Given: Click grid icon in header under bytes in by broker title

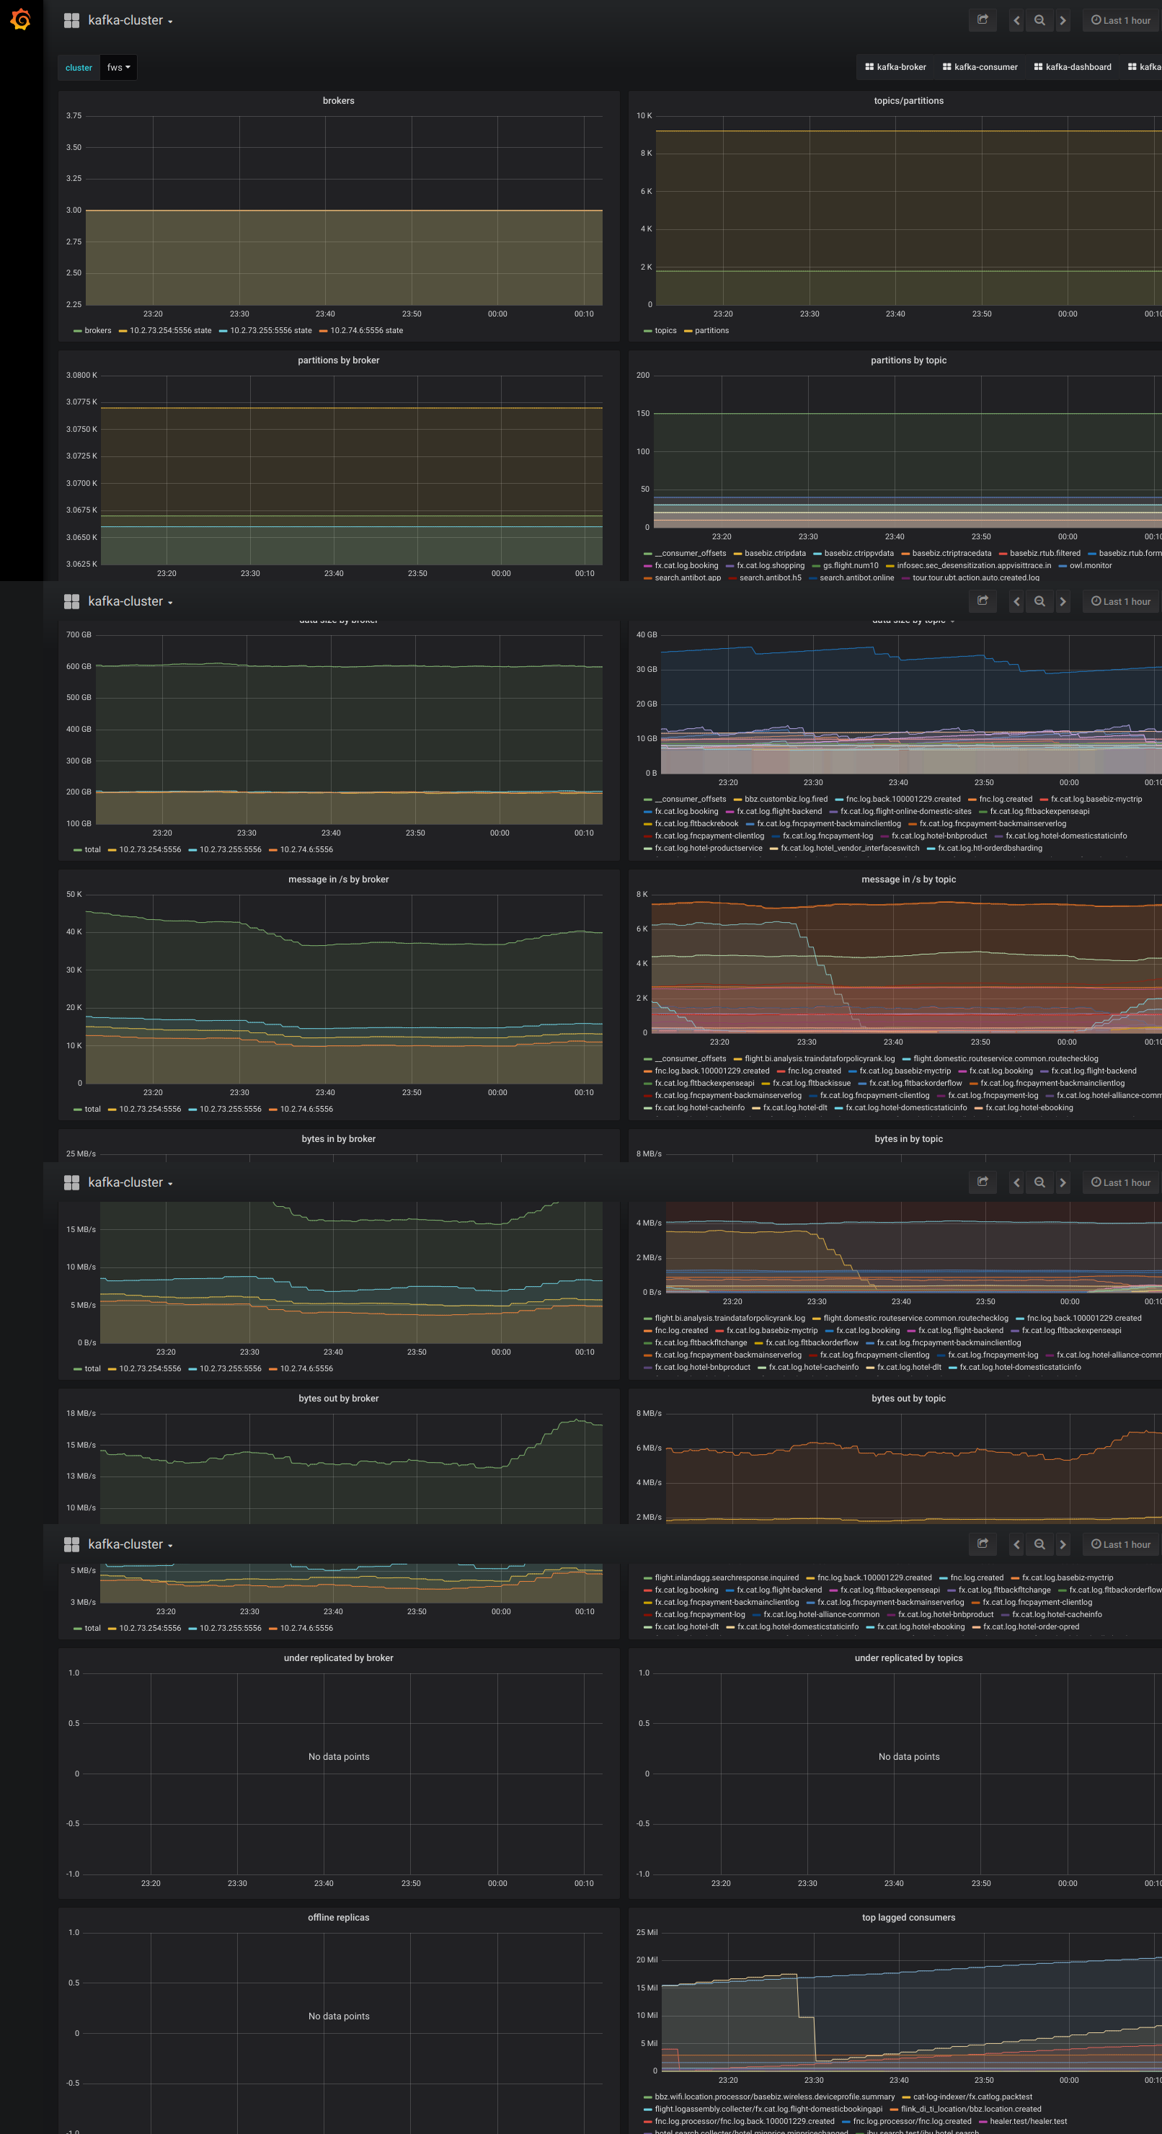Looking at the screenshot, I should (72, 1183).
